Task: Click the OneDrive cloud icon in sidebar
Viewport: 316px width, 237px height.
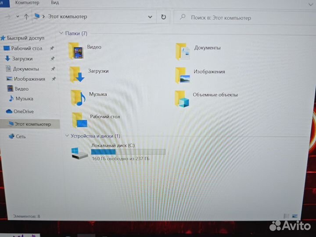Action: point(9,111)
